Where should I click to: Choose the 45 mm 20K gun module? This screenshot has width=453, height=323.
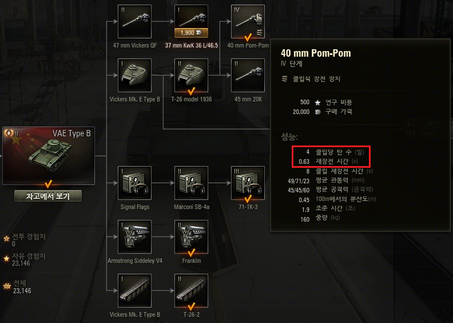click(248, 75)
